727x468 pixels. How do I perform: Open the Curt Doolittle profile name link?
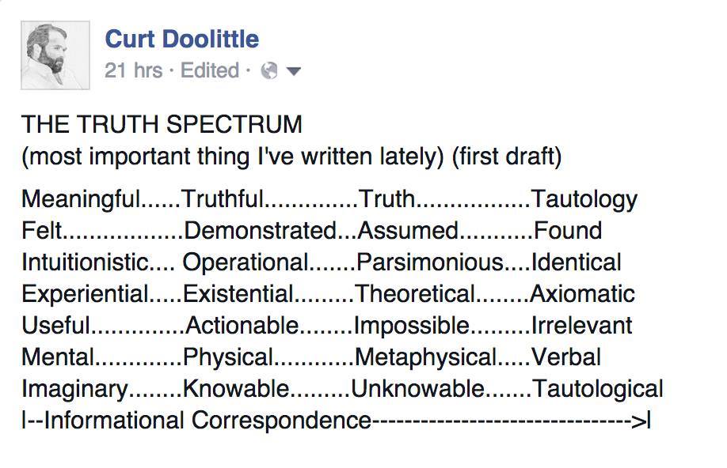[x=181, y=39]
